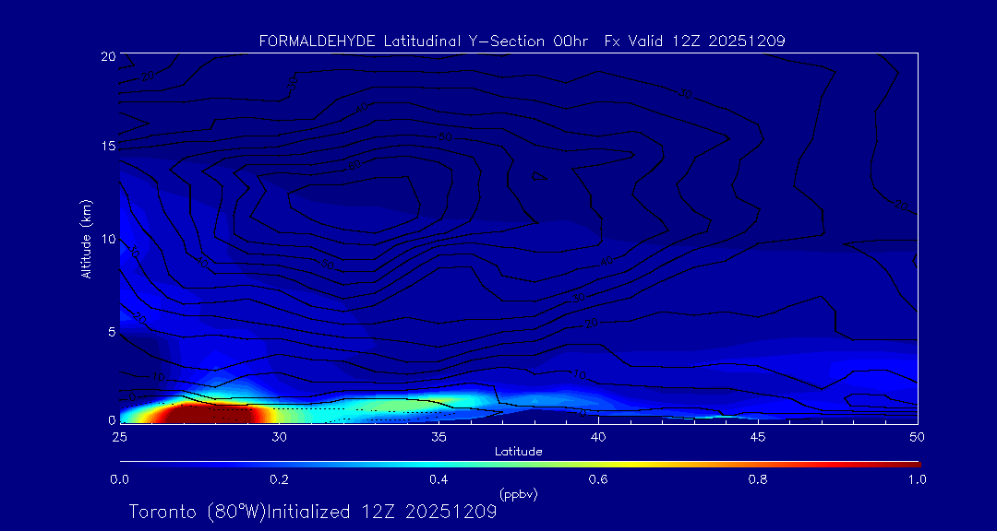The width and height of the screenshot is (997, 531).
Task: Click the color bar at the 0.6 mark
Action: 598,462
